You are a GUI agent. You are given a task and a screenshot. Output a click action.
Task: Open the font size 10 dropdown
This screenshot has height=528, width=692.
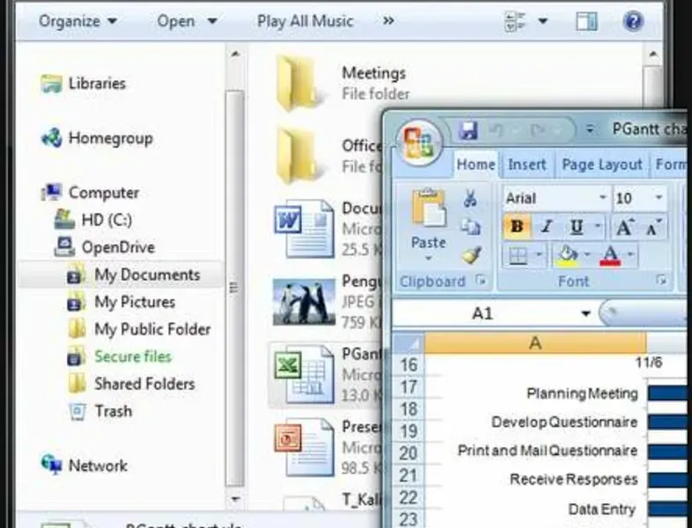click(x=659, y=197)
